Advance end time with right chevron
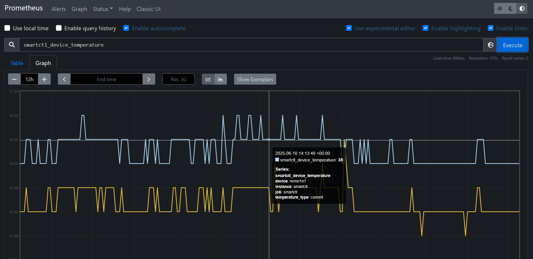This screenshot has height=259, width=533. (149, 79)
